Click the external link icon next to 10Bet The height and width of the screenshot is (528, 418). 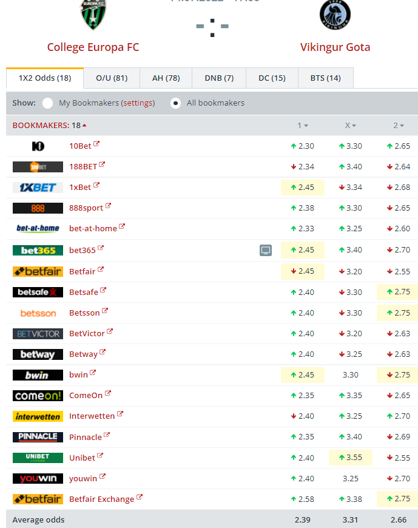pyautogui.click(x=96, y=145)
